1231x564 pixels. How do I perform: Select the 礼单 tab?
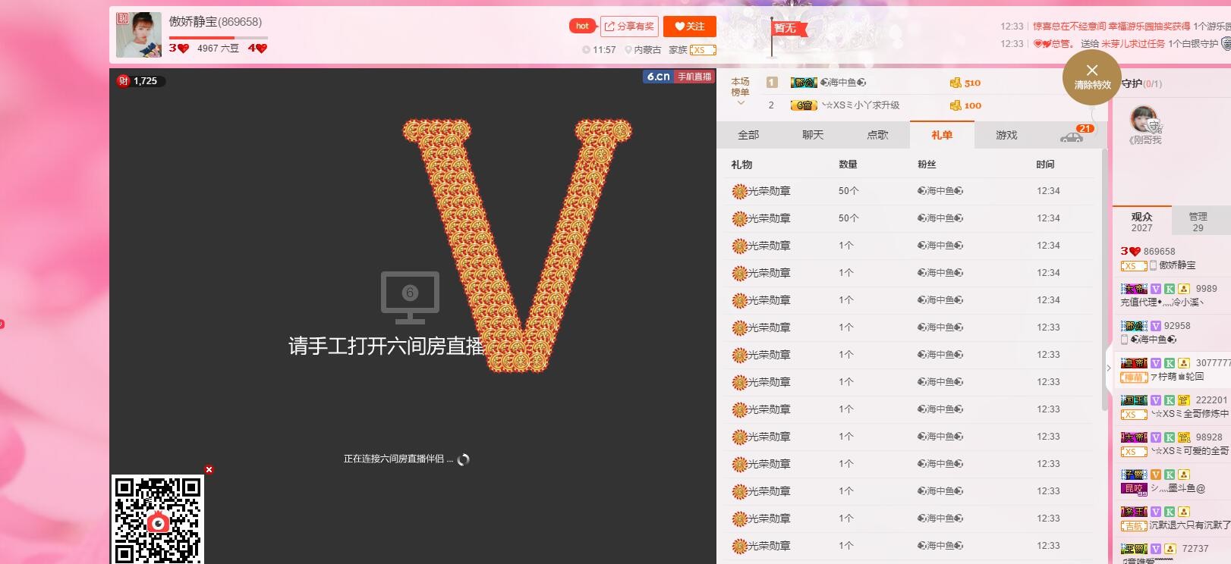coord(942,134)
